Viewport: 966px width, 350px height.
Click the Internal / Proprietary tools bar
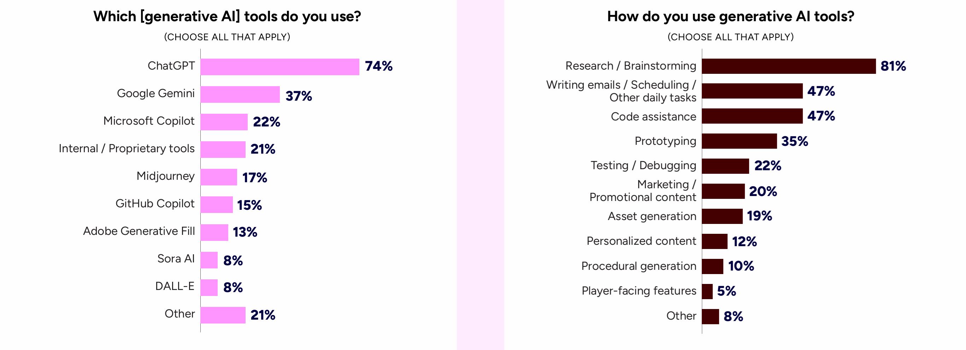tap(223, 149)
